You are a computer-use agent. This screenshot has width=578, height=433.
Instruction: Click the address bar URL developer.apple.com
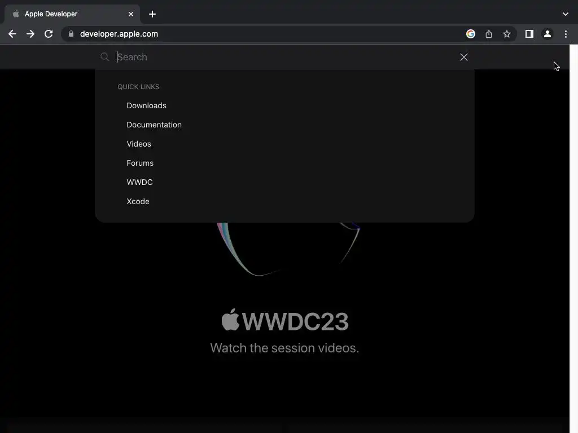click(x=119, y=34)
